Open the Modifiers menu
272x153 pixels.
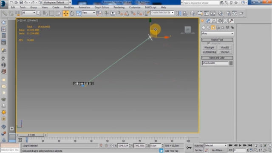coord(69,7)
